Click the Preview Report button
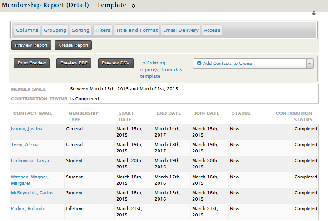 point(31,45)
